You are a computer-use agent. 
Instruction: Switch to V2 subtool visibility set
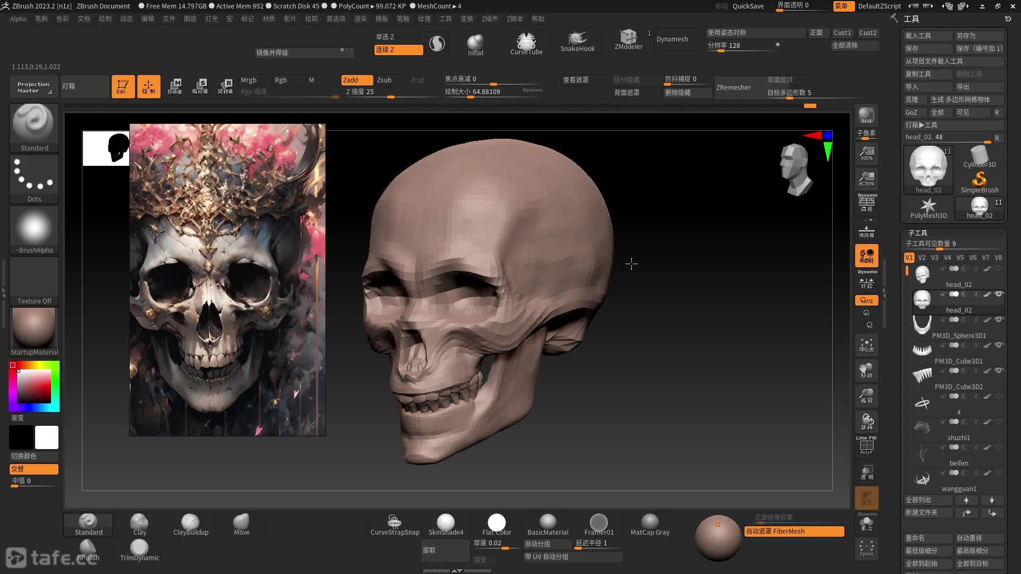922,257
